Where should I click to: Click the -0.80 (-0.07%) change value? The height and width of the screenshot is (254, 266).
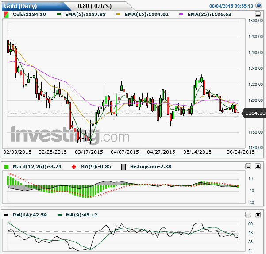click(x=94, y=6)
